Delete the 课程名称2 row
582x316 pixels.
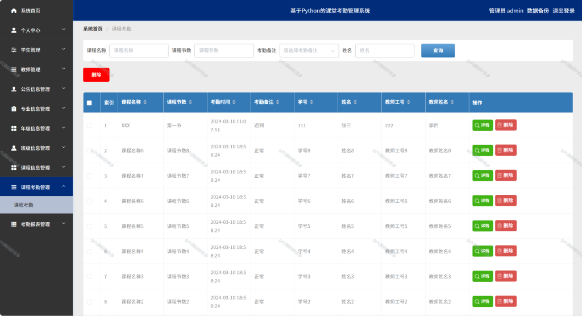[505, 301]
